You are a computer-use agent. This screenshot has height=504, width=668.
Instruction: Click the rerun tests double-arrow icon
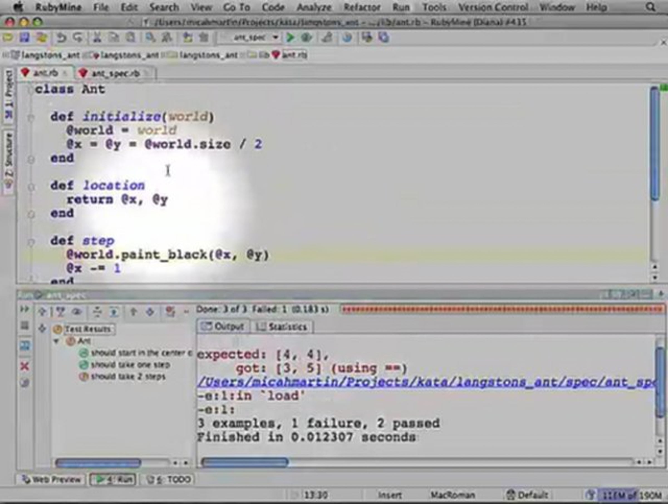[x=24, y=309]
